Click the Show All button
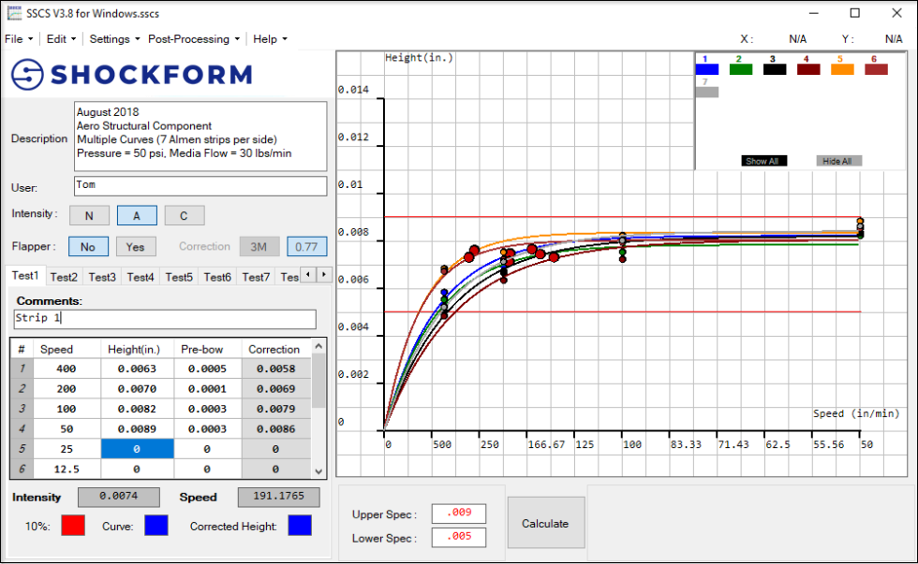The image size is (918, 564). coord(763,160)
